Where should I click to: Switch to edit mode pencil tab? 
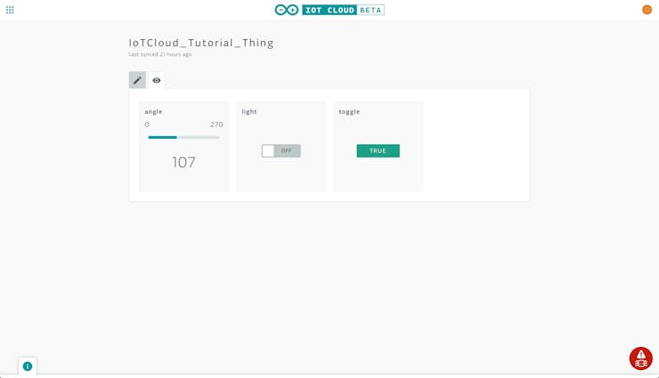pyautogui.click(x=137, y=80)
